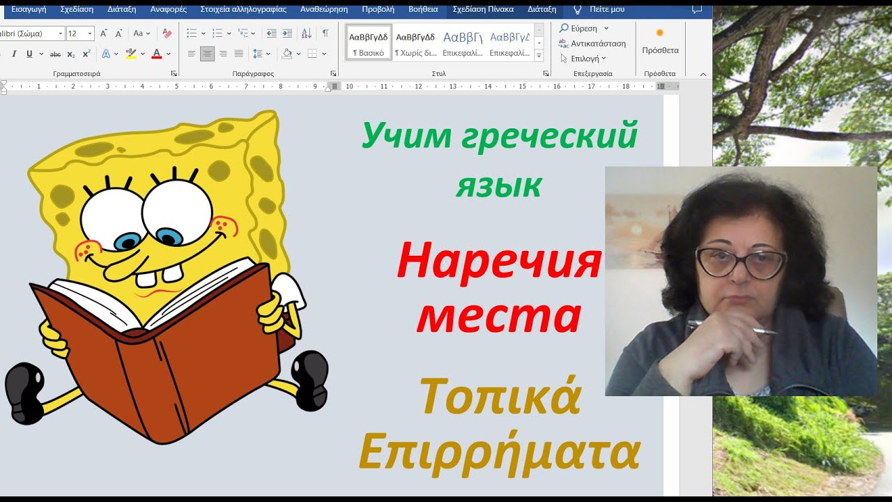
Task: Align text right
Action: (223, 54)
